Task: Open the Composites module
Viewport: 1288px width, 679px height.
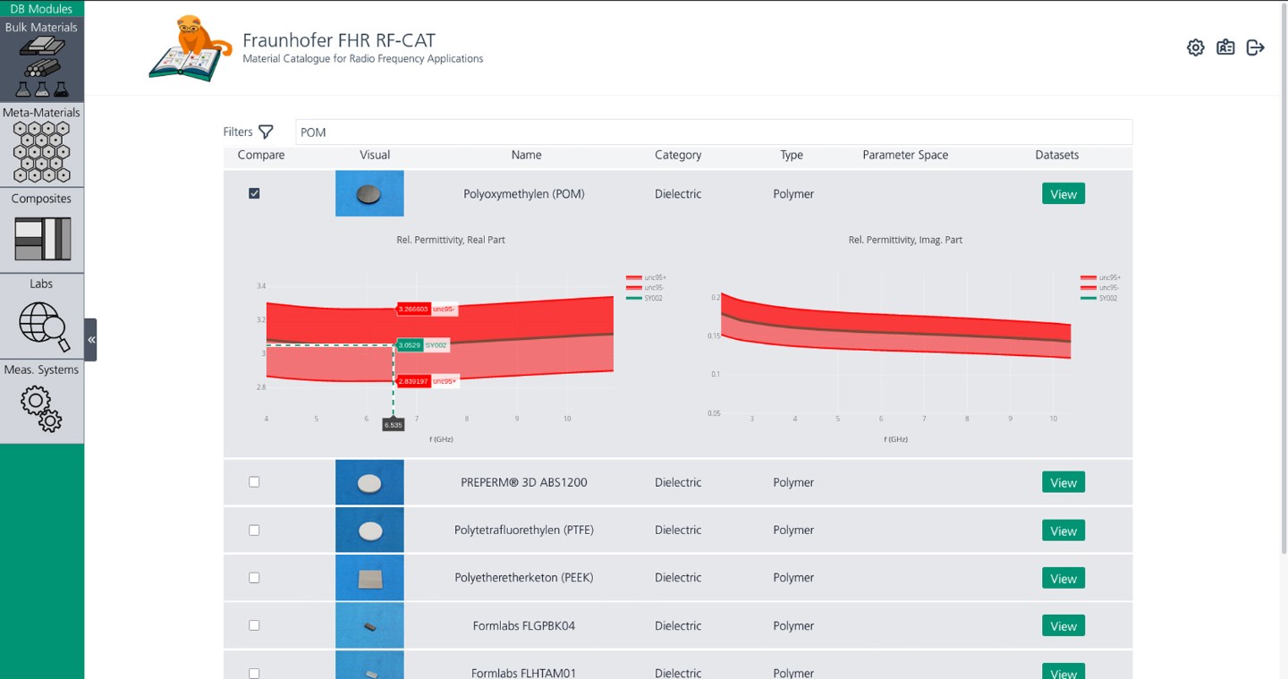Action: point(42,230)
